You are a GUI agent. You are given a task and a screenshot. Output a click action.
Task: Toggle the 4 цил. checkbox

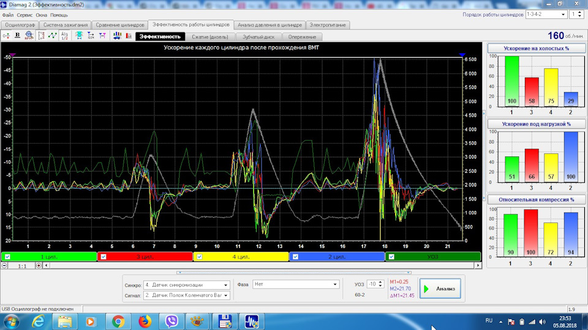pyautogui.click(x=200, y=257)
